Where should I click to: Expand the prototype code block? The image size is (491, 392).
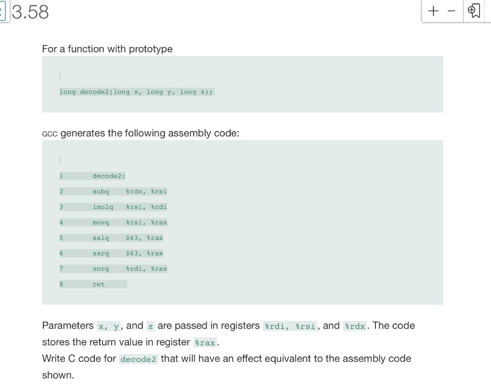(x=243, y=84)
